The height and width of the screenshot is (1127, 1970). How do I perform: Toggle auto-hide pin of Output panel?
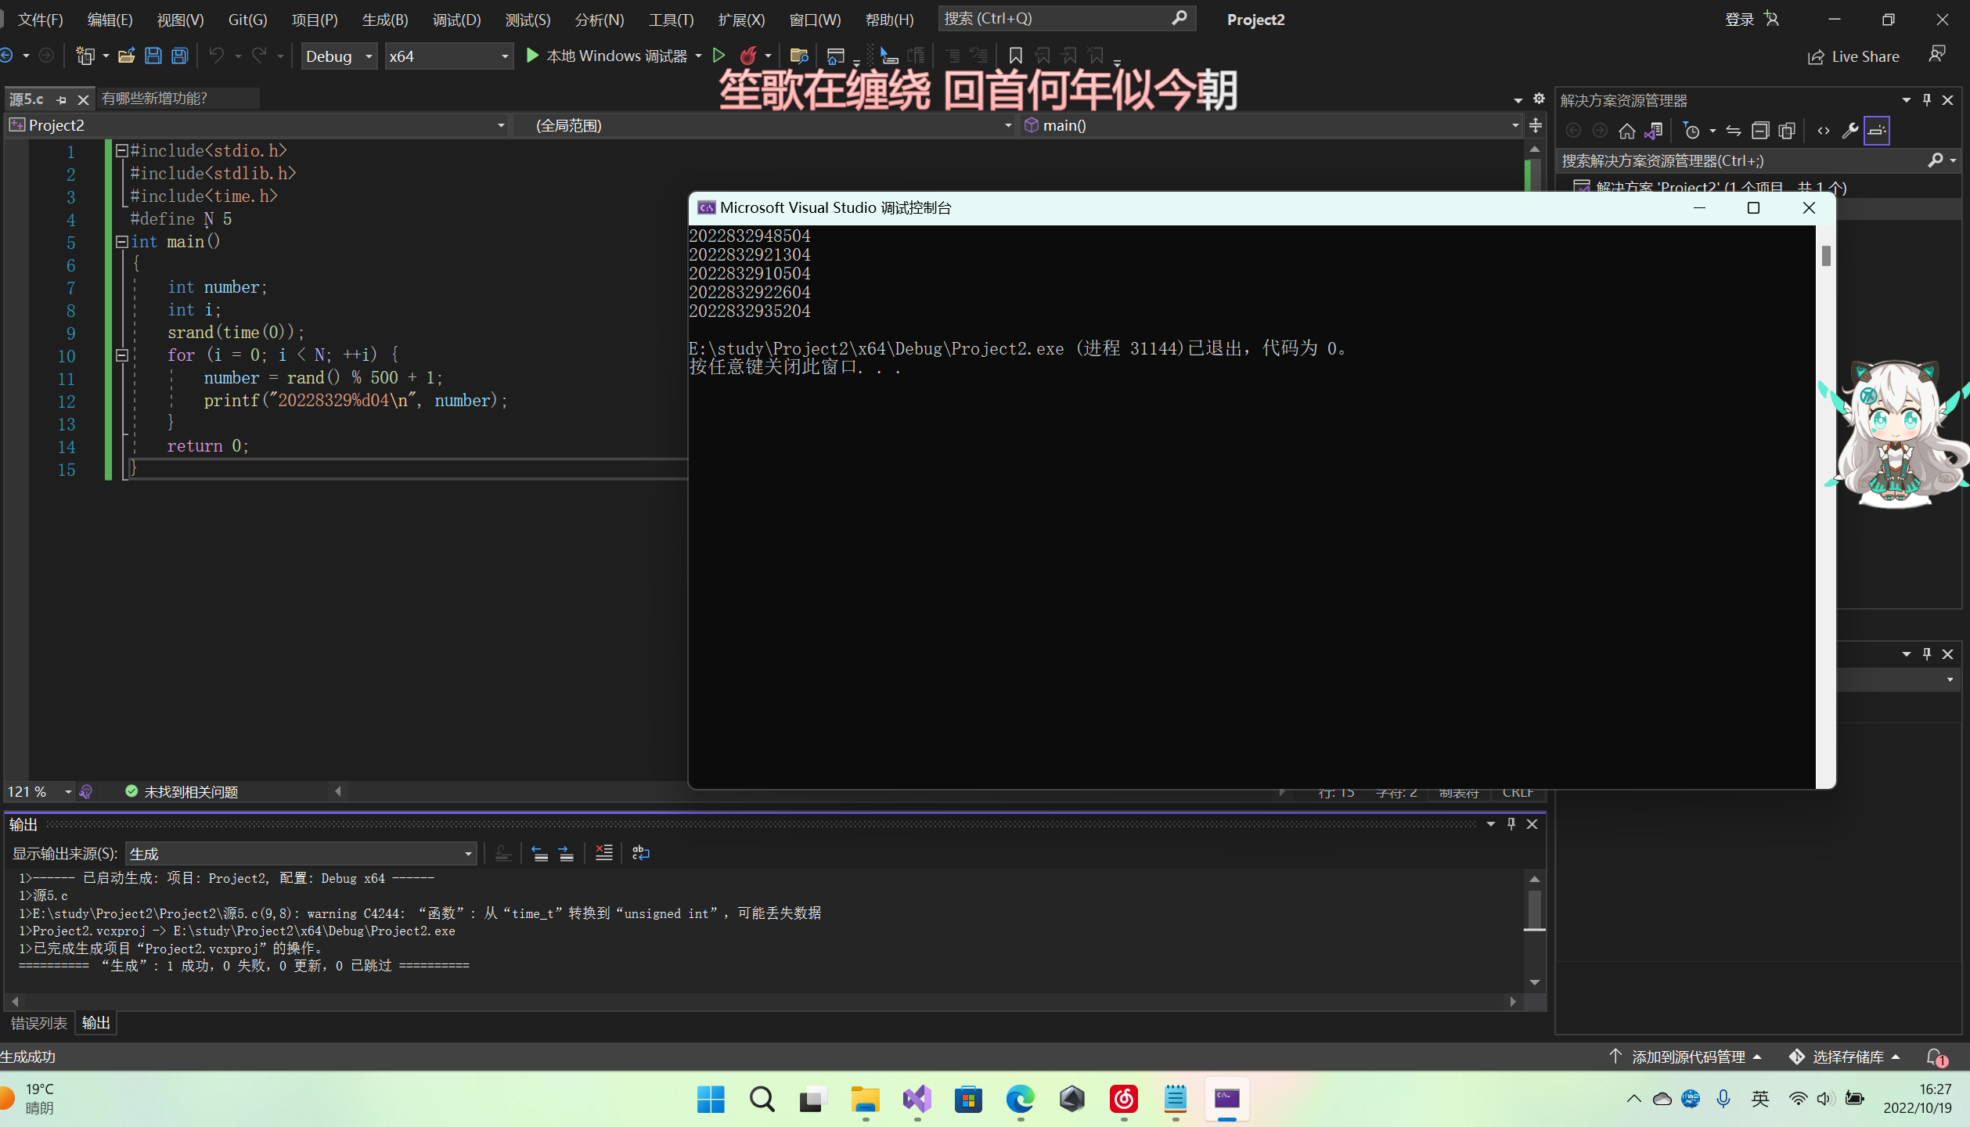pos(1511,823)
